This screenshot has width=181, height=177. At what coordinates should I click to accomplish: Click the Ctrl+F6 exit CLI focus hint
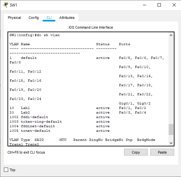[x=26, y=152]
